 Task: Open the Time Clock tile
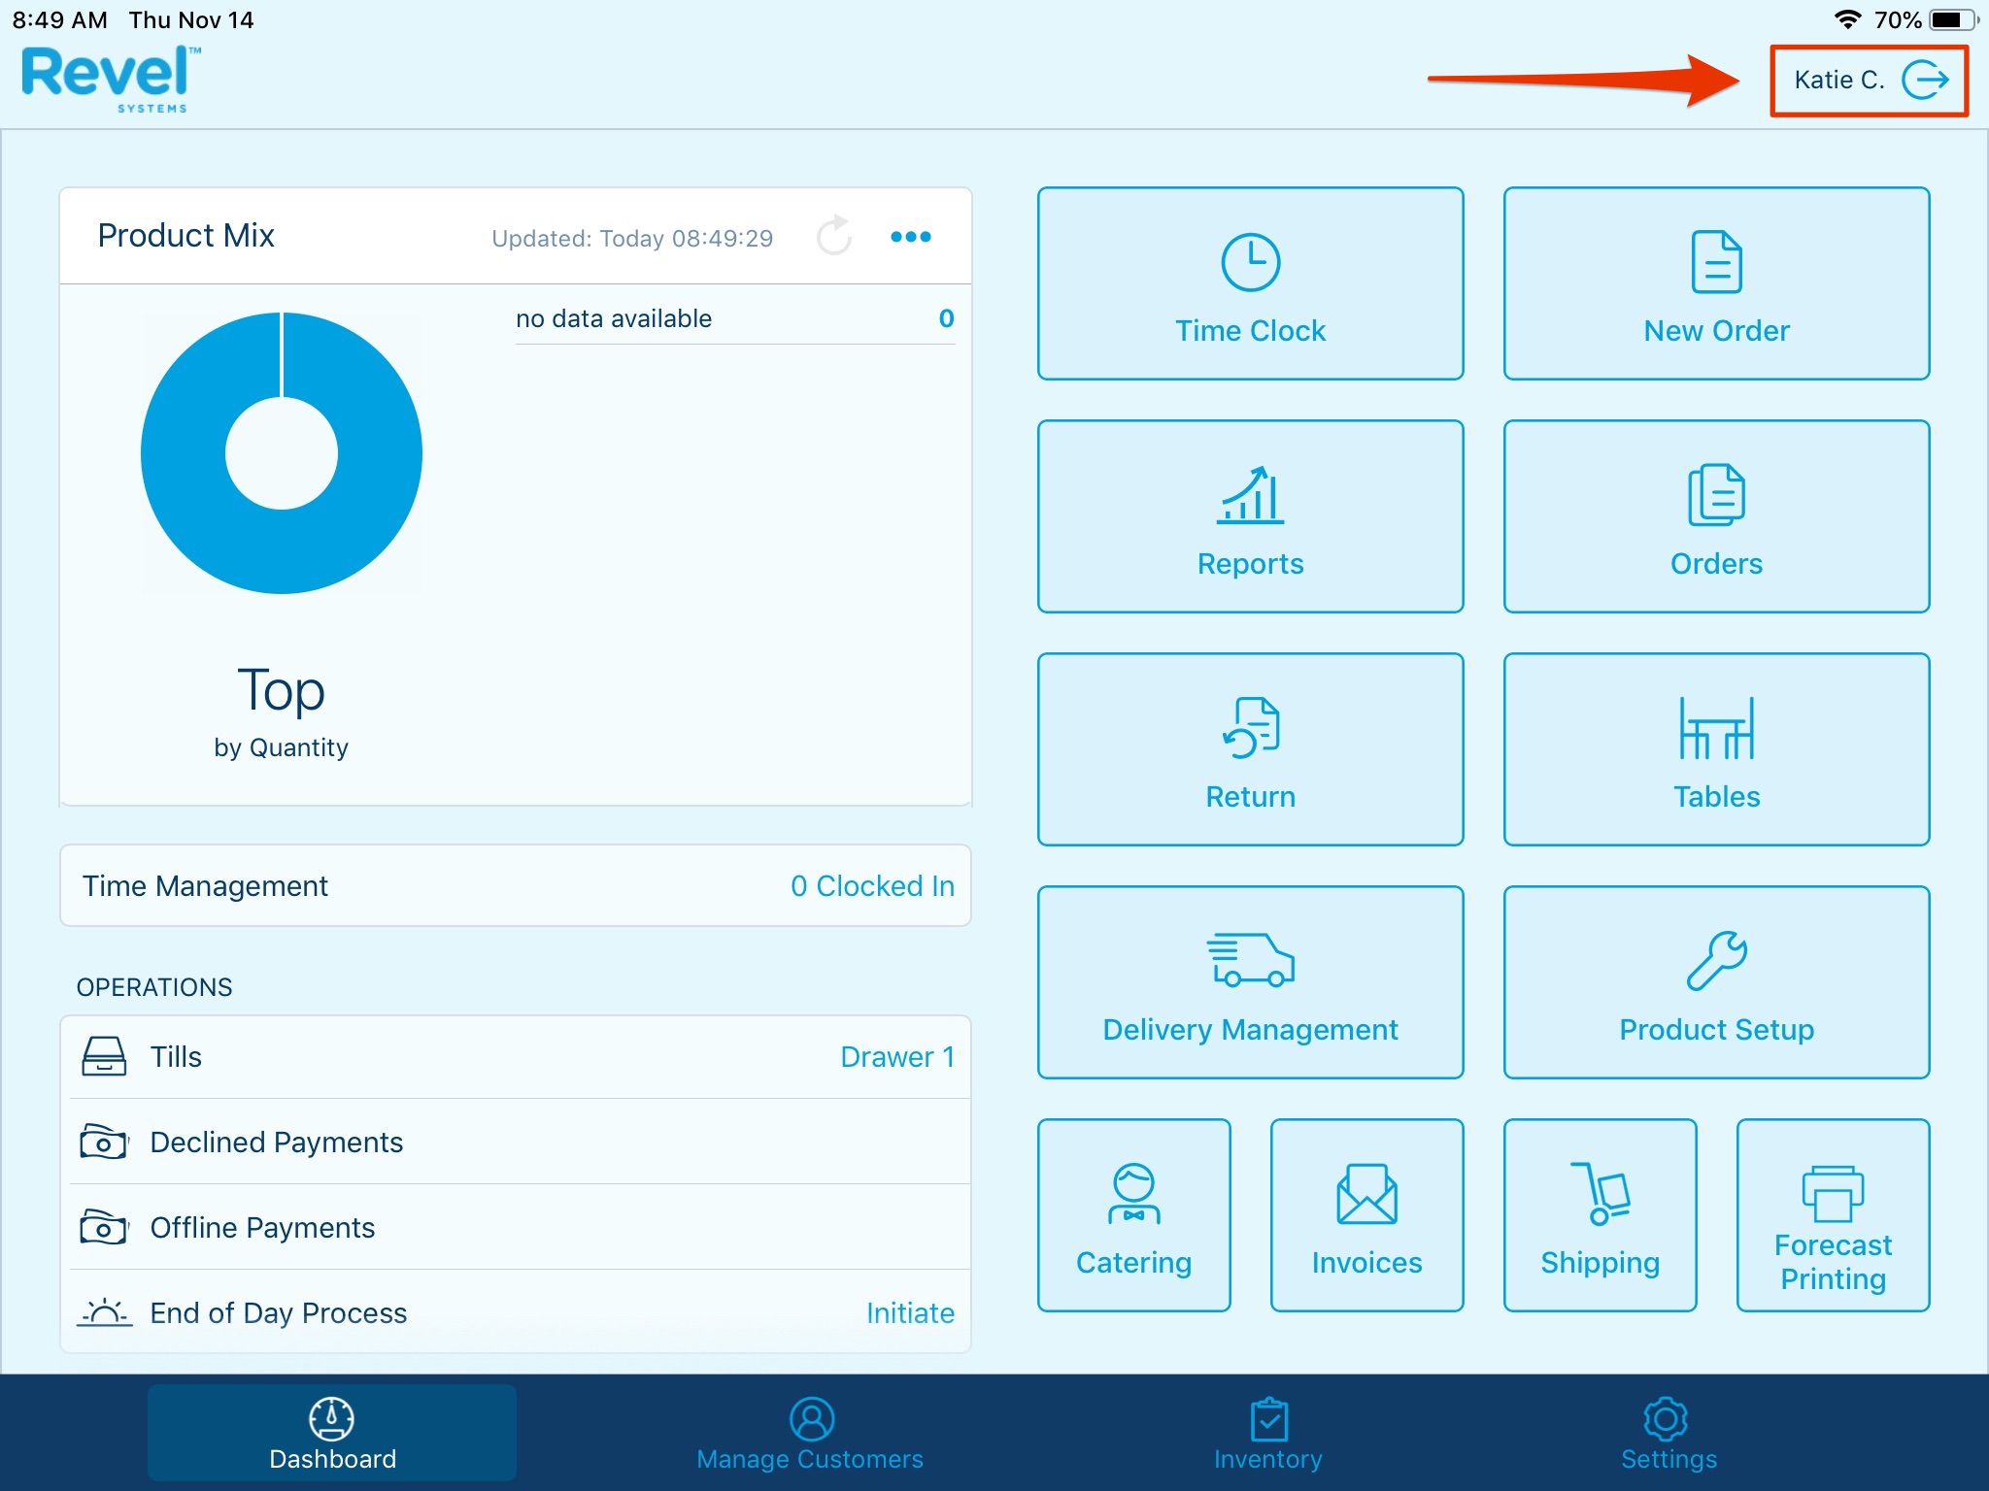click(x=1250, y=283)
